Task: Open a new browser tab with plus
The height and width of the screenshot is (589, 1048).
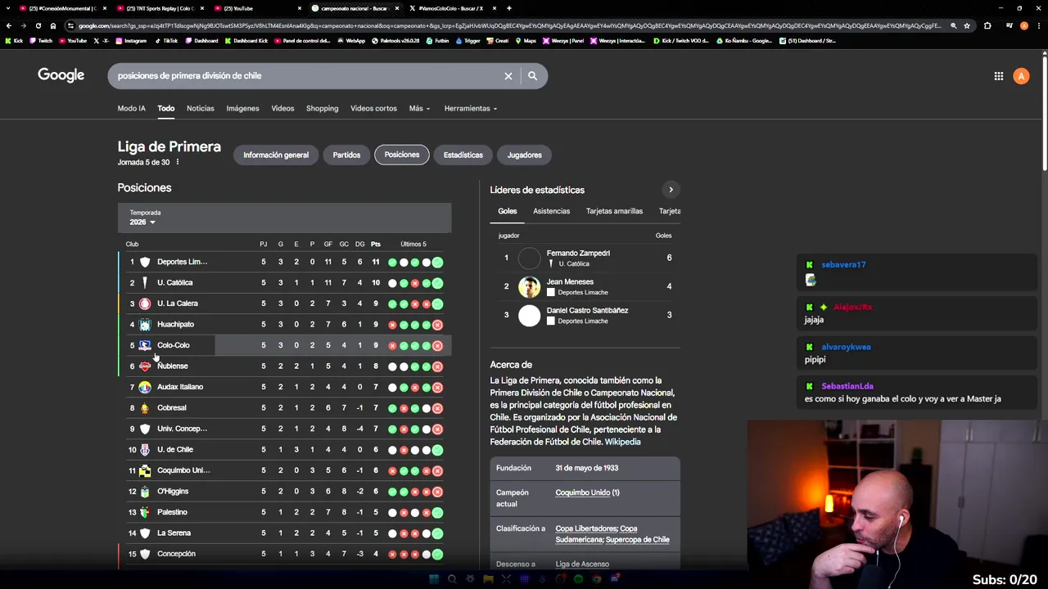Action: pyautogui.click(x=509, y=8)
